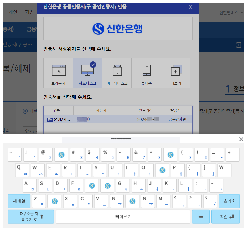Tap the I key on virtual keyboard
Screen dimensions: 247x231
point(131,170)
